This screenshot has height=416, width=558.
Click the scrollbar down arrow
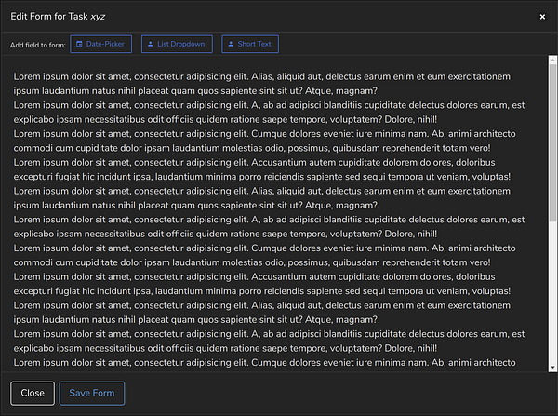[552, 368]
